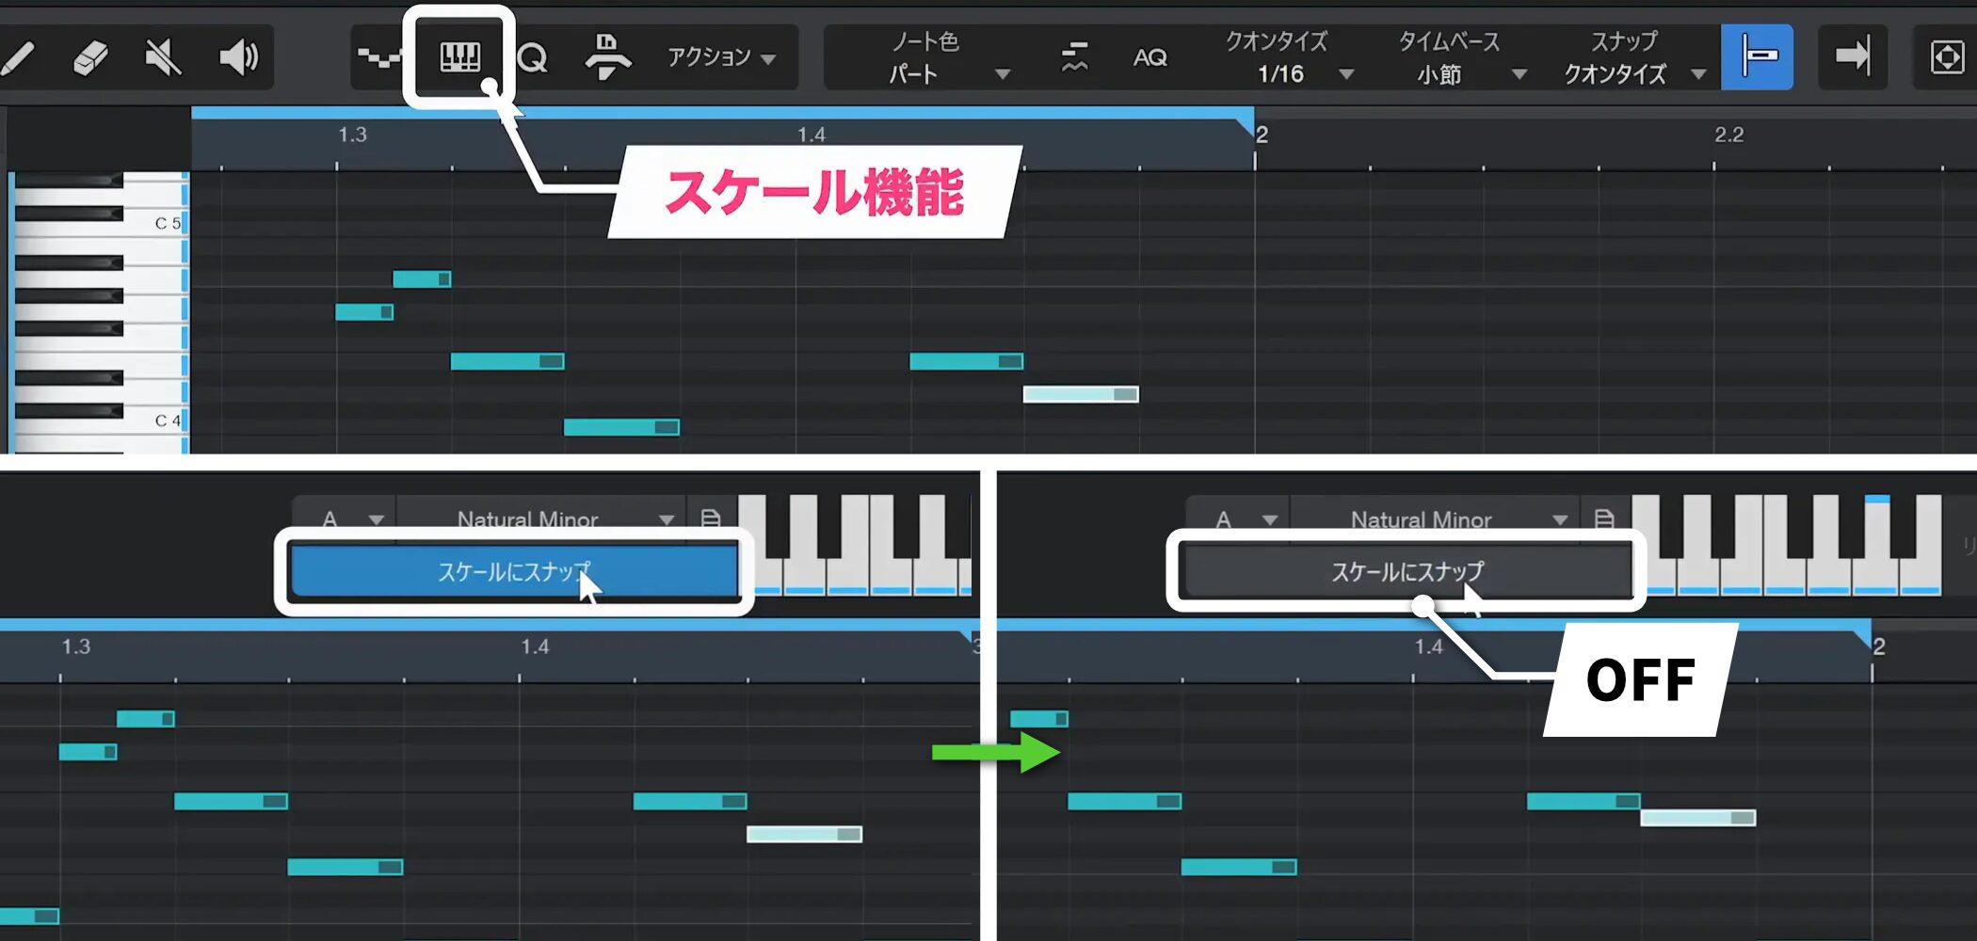Open the scale keyboard icon in toolbar
The height and width of the screenshot is (941, 1977).
(459, 57)
